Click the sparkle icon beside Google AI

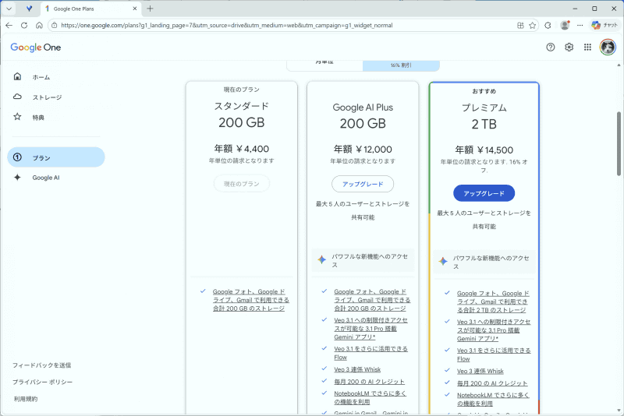click(x=17, y=177)
